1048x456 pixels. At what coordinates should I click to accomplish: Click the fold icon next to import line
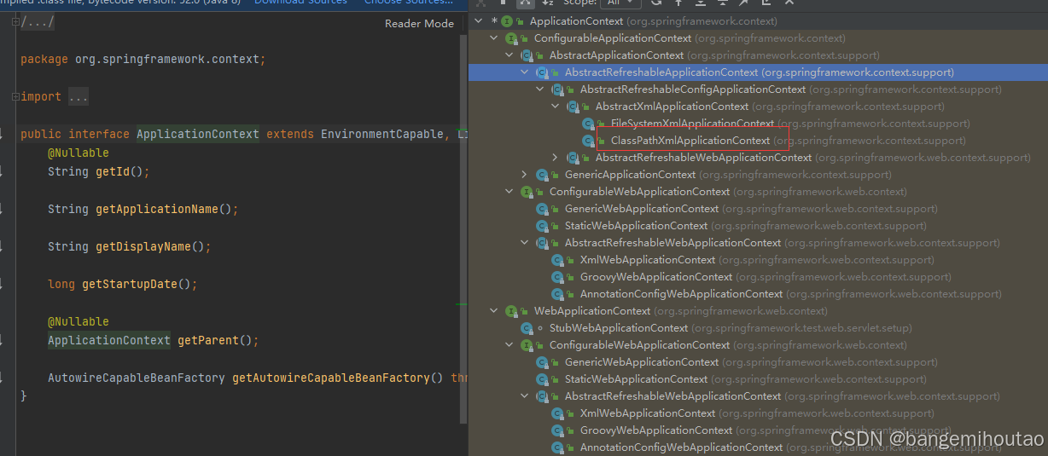(x=15, y=97)
